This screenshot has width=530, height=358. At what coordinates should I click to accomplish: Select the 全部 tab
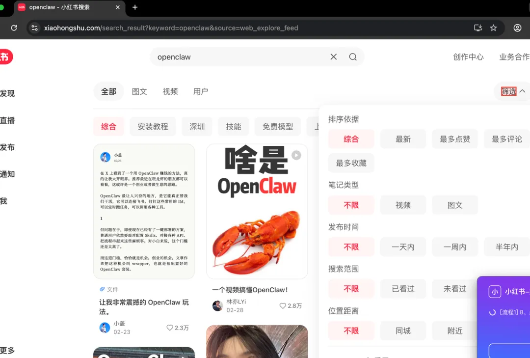[108, 91]
